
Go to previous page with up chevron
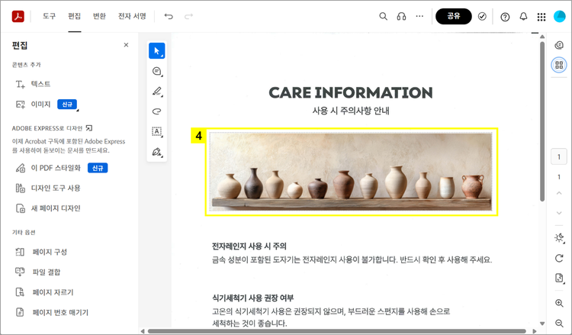point(559,193)
